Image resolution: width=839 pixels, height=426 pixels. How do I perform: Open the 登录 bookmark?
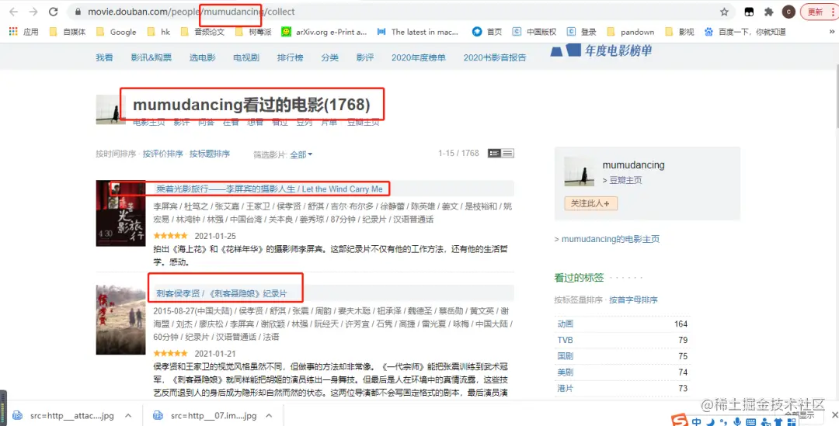(x=582, y=32)
